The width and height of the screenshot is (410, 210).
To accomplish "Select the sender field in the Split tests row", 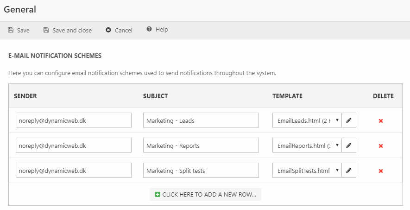I will (74, 171).
